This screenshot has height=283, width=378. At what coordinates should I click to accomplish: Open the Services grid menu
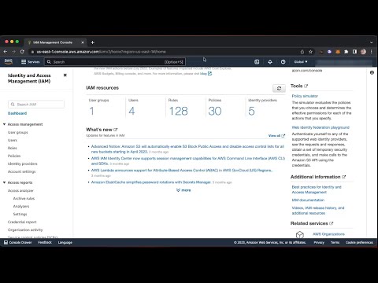coord(30,62)
